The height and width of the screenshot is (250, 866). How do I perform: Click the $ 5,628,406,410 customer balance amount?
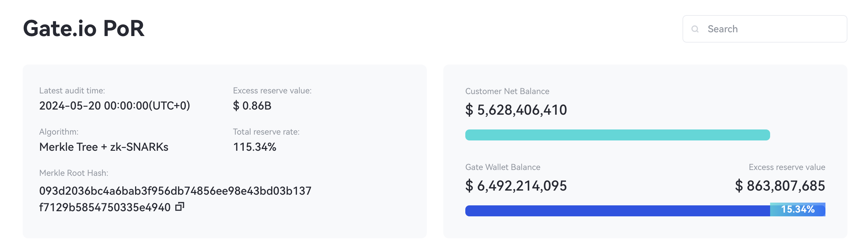coord(516,110)
